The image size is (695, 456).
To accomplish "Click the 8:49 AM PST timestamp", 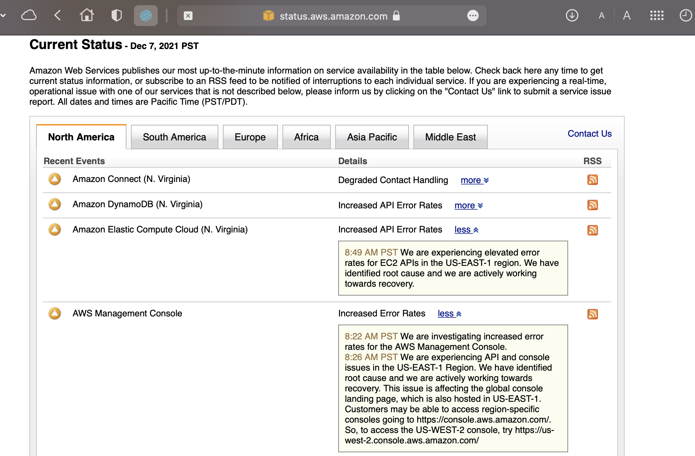I will point(371,253).
